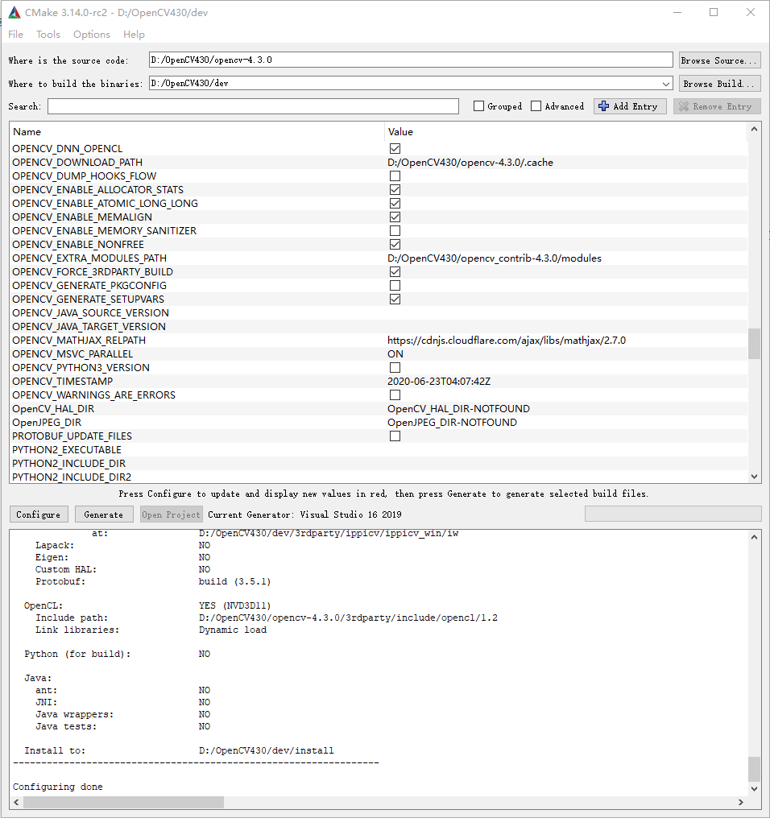The height and width of the screenshot is (818, 770).
Task: Click the Name column header
Action: [197, 131]
